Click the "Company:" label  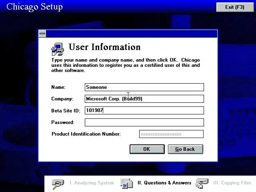(62, 99)
